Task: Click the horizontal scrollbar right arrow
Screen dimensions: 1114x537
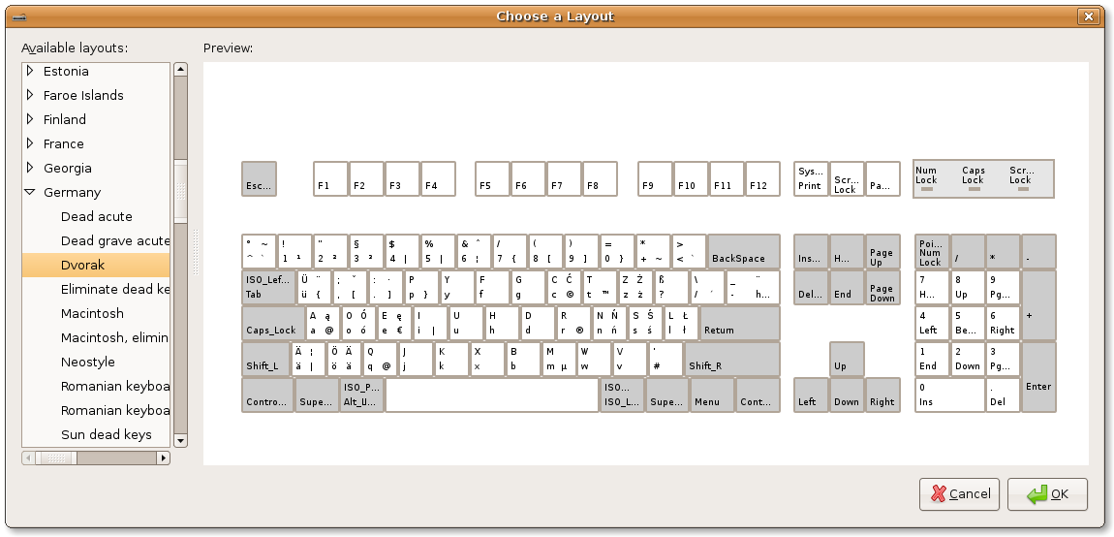Action: (x=163, y=457)
